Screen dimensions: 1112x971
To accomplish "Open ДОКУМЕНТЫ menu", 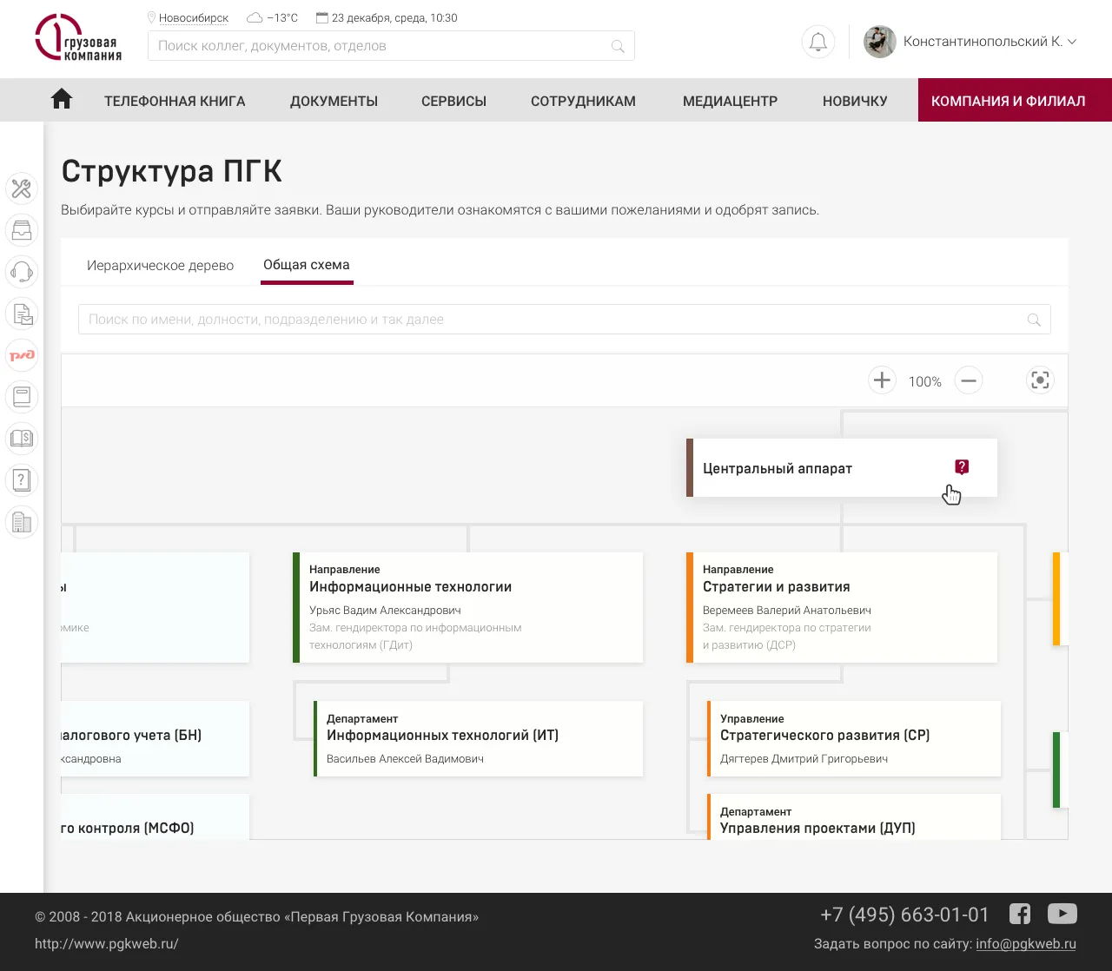I will click(334, 101).
